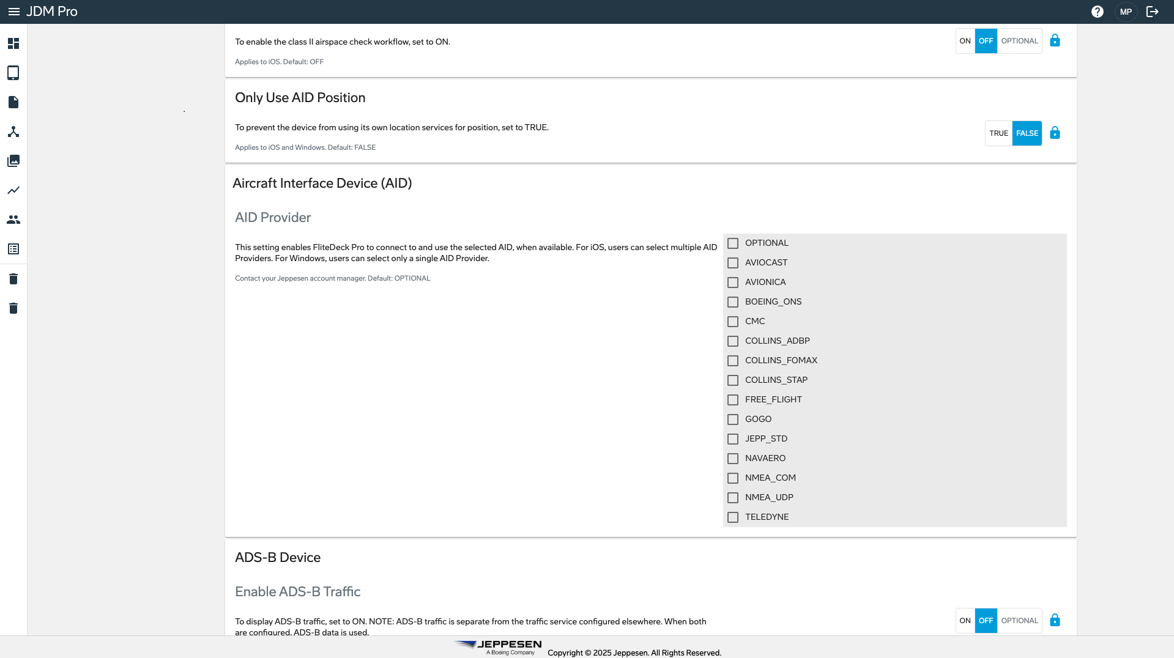Check the COLLINS_STAP provider checkbox
This screenshot has height=658, width=1174.
pyautogui.click(x=733, y=380)
